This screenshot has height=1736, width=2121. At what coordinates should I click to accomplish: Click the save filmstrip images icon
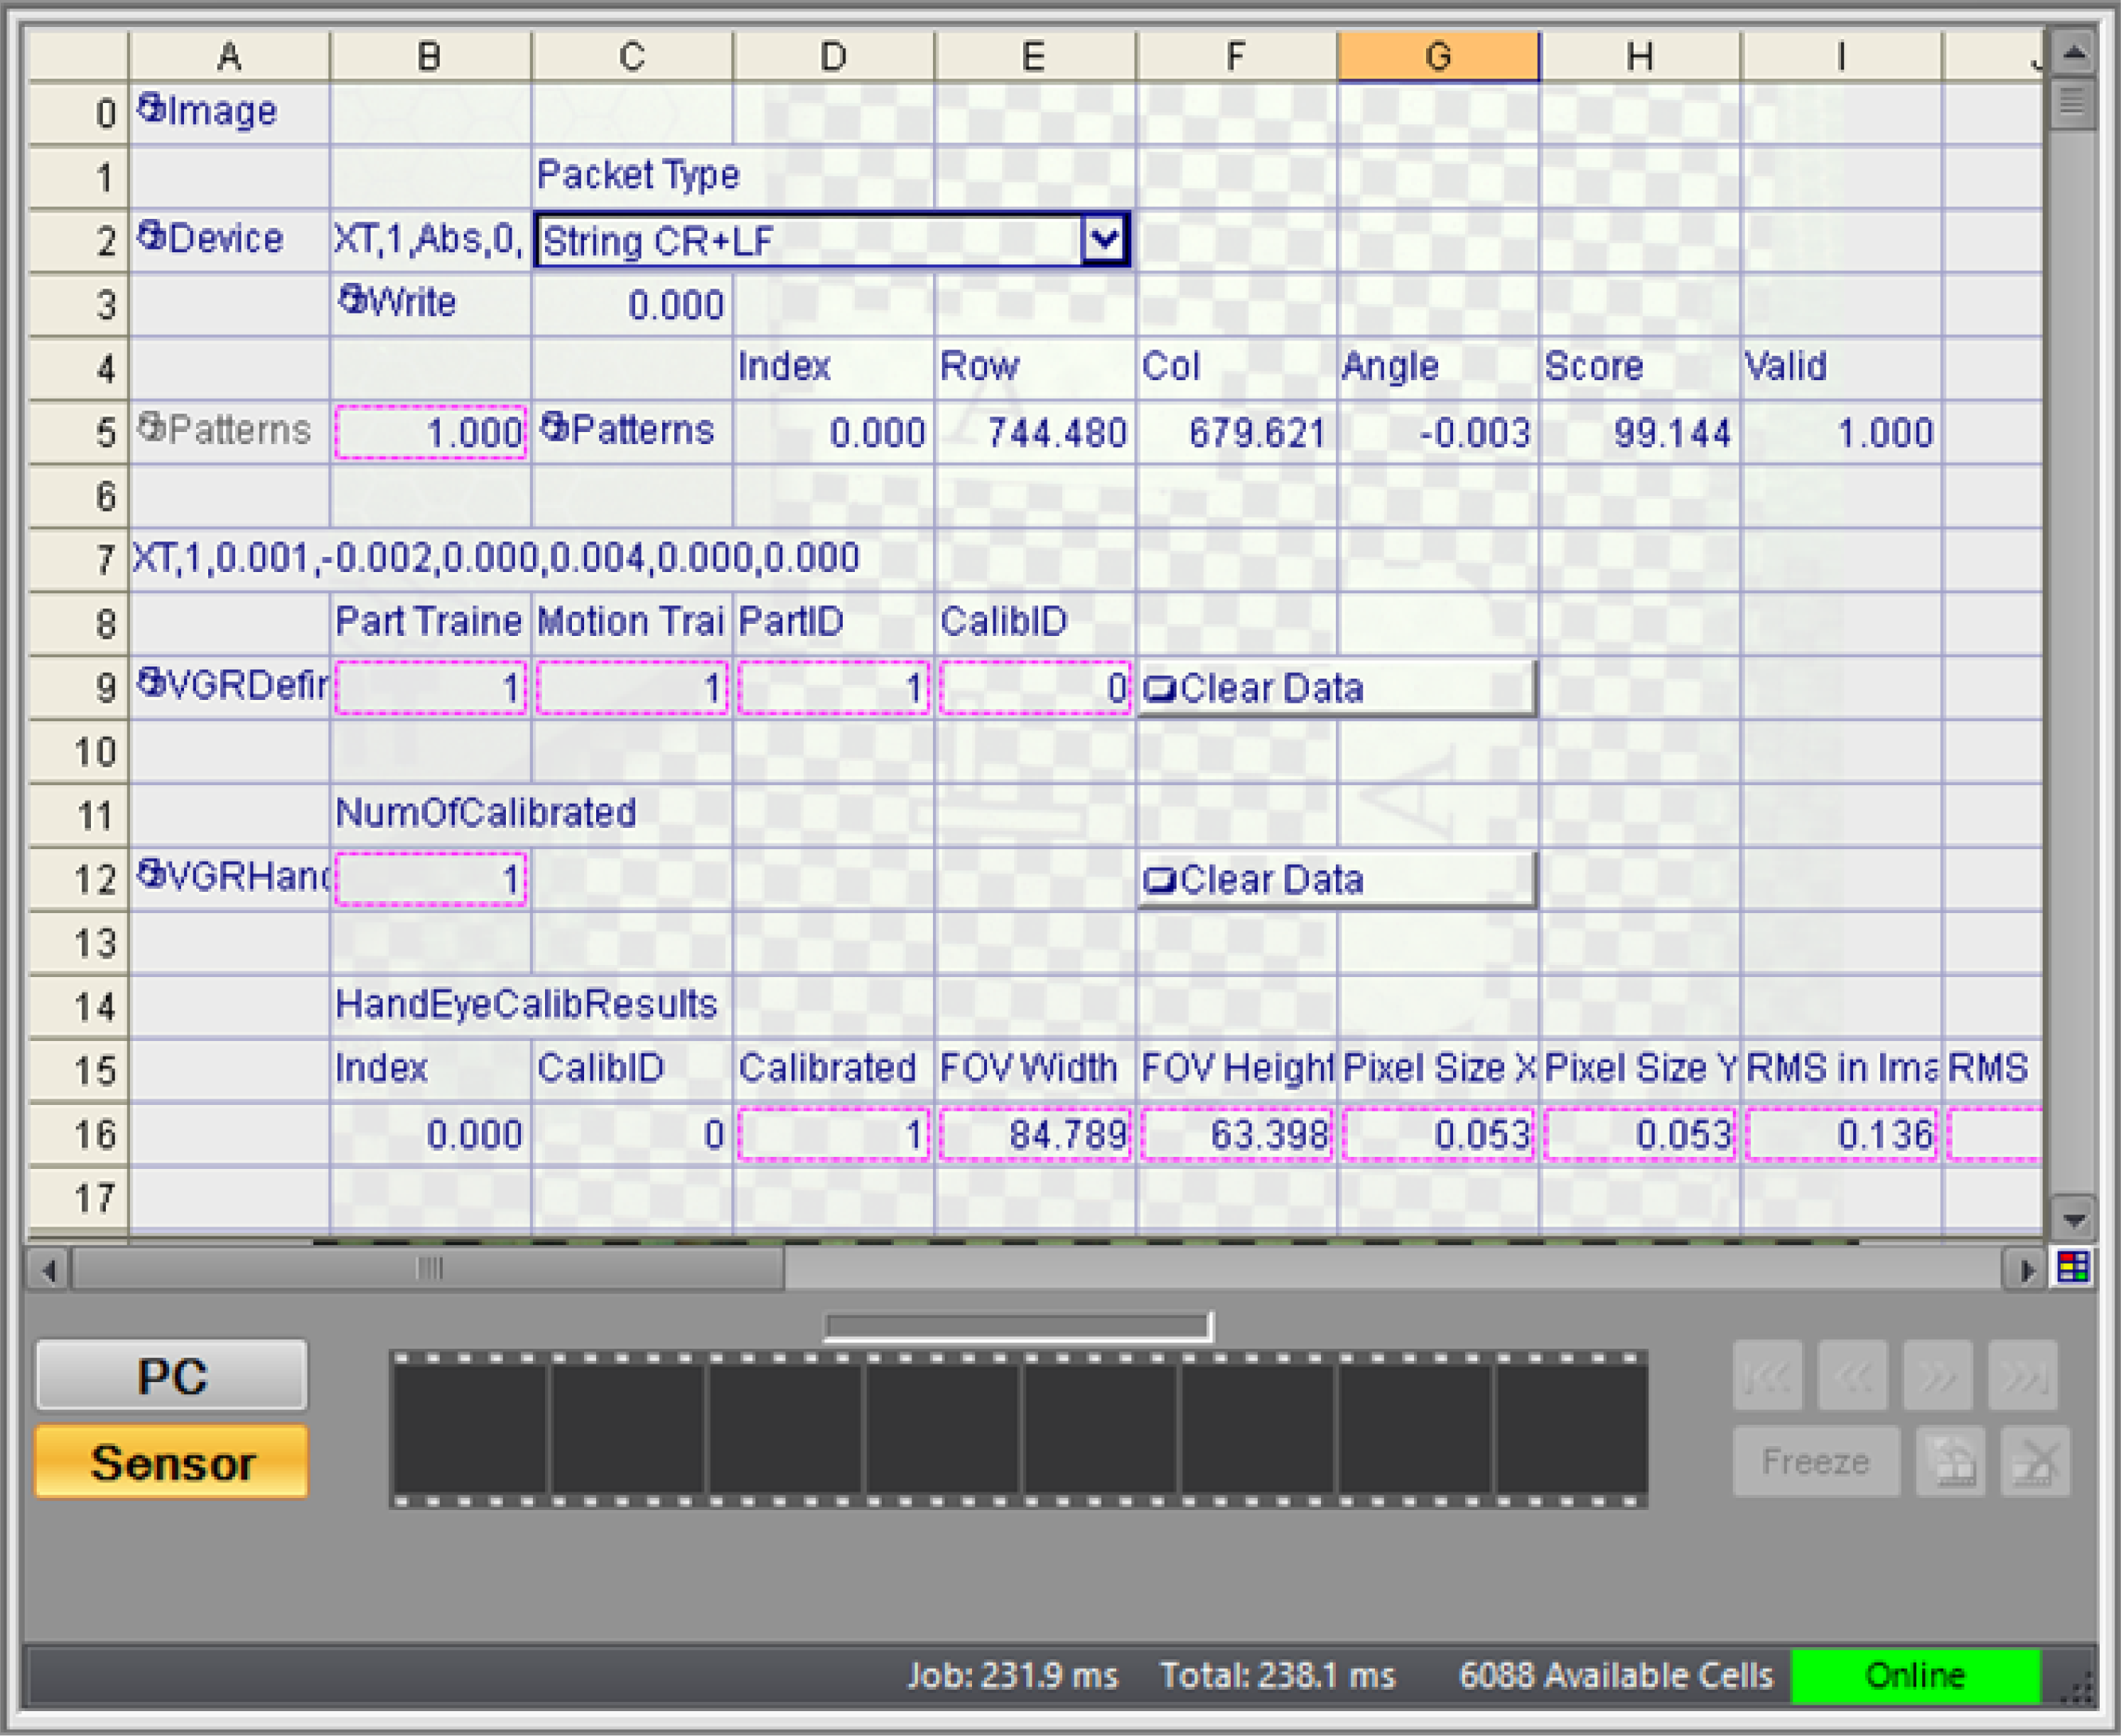(x=1950, y=1461)
